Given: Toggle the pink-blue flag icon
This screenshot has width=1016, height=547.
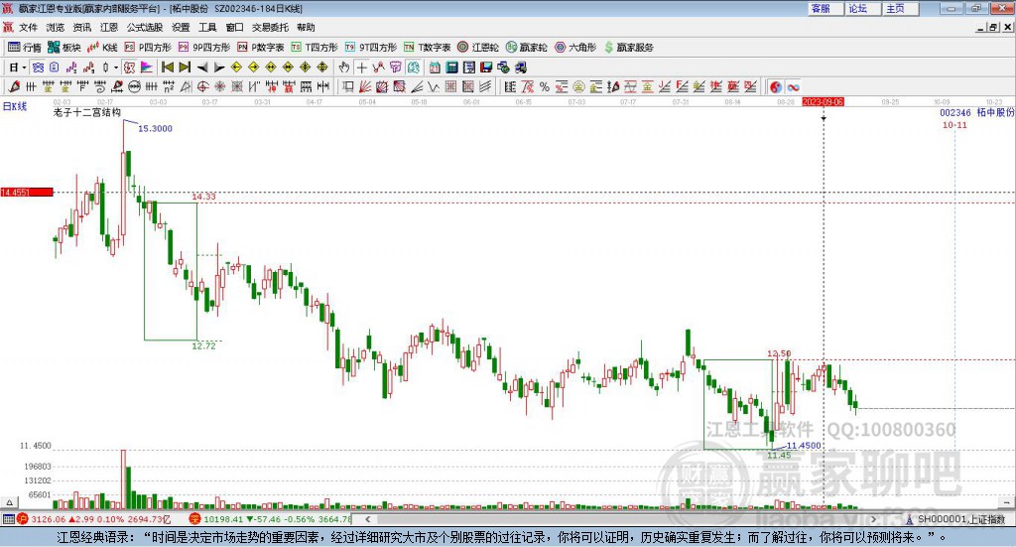Looking at the screenshot, I should click(x=147, y=68).
